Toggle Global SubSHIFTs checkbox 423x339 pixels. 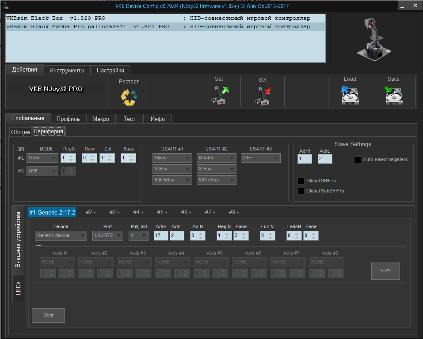[x=301, y=191]
